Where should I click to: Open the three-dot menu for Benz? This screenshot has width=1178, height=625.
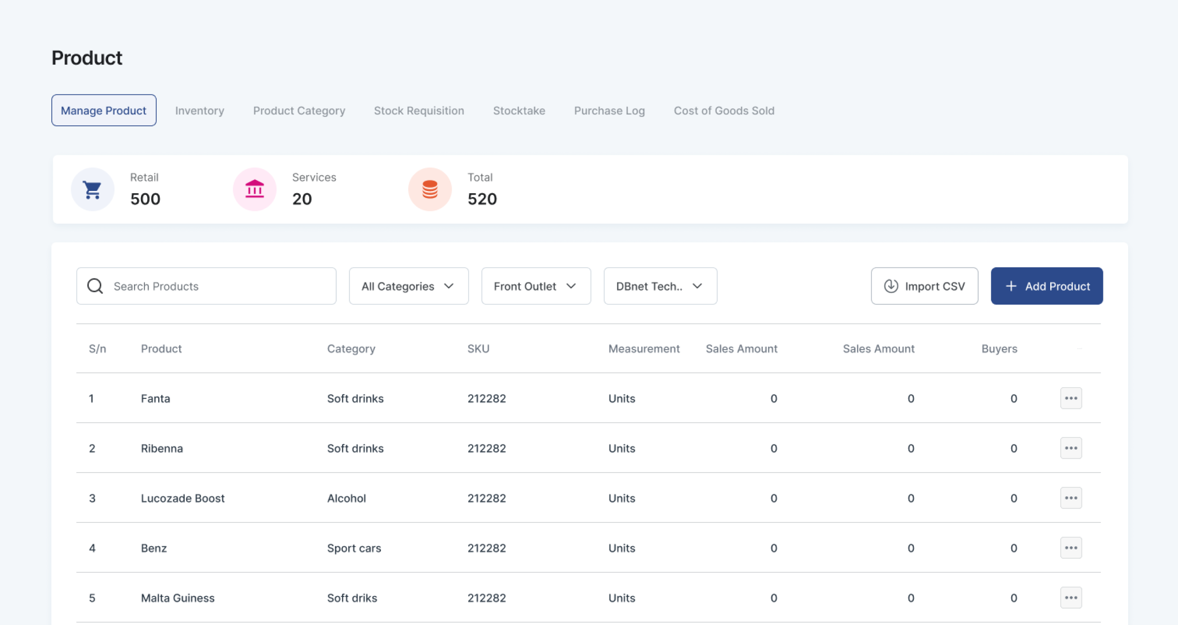click(x=1071, y=548)
